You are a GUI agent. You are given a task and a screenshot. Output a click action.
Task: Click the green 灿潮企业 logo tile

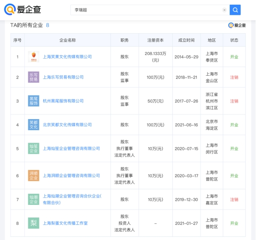[34, 199]
